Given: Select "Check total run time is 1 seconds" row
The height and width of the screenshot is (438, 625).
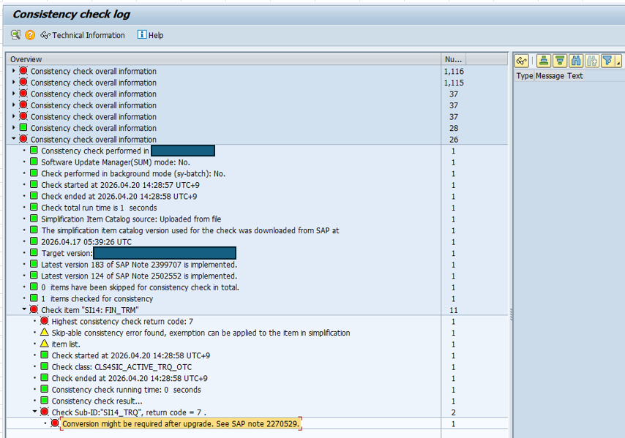Looking at the screenshot, I should pyautogui.click(x=99, y=208).
